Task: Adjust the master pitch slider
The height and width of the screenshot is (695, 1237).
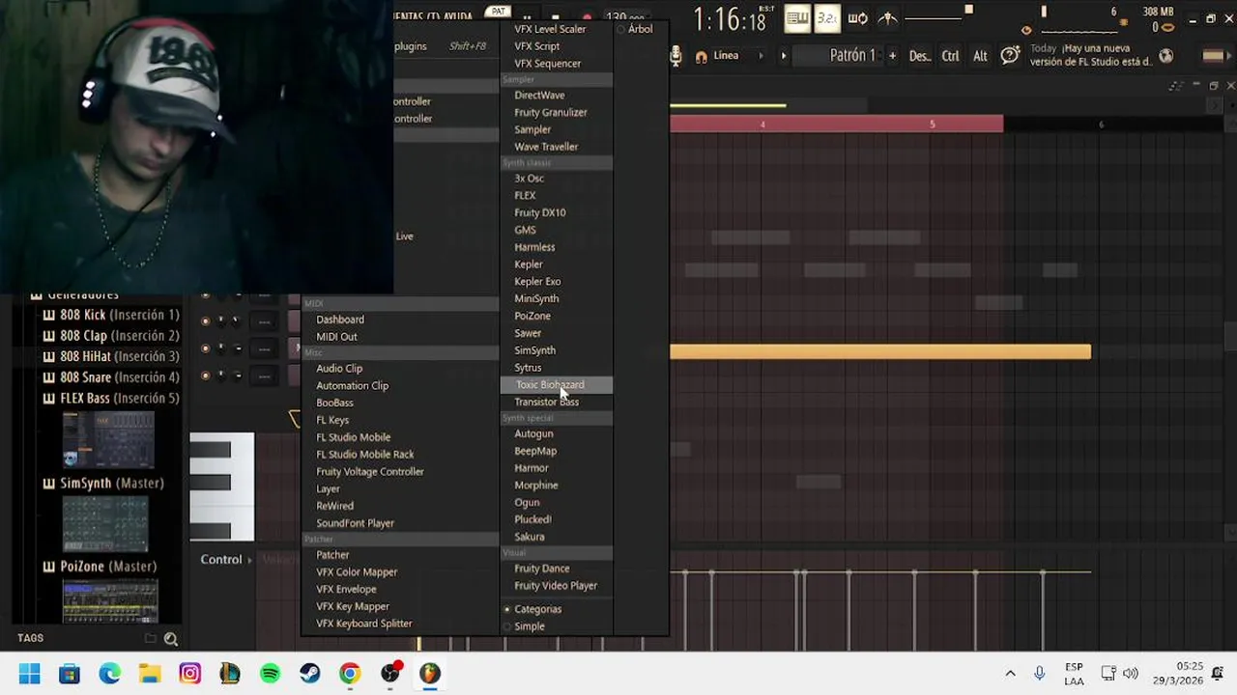Action: (1043, 12)
